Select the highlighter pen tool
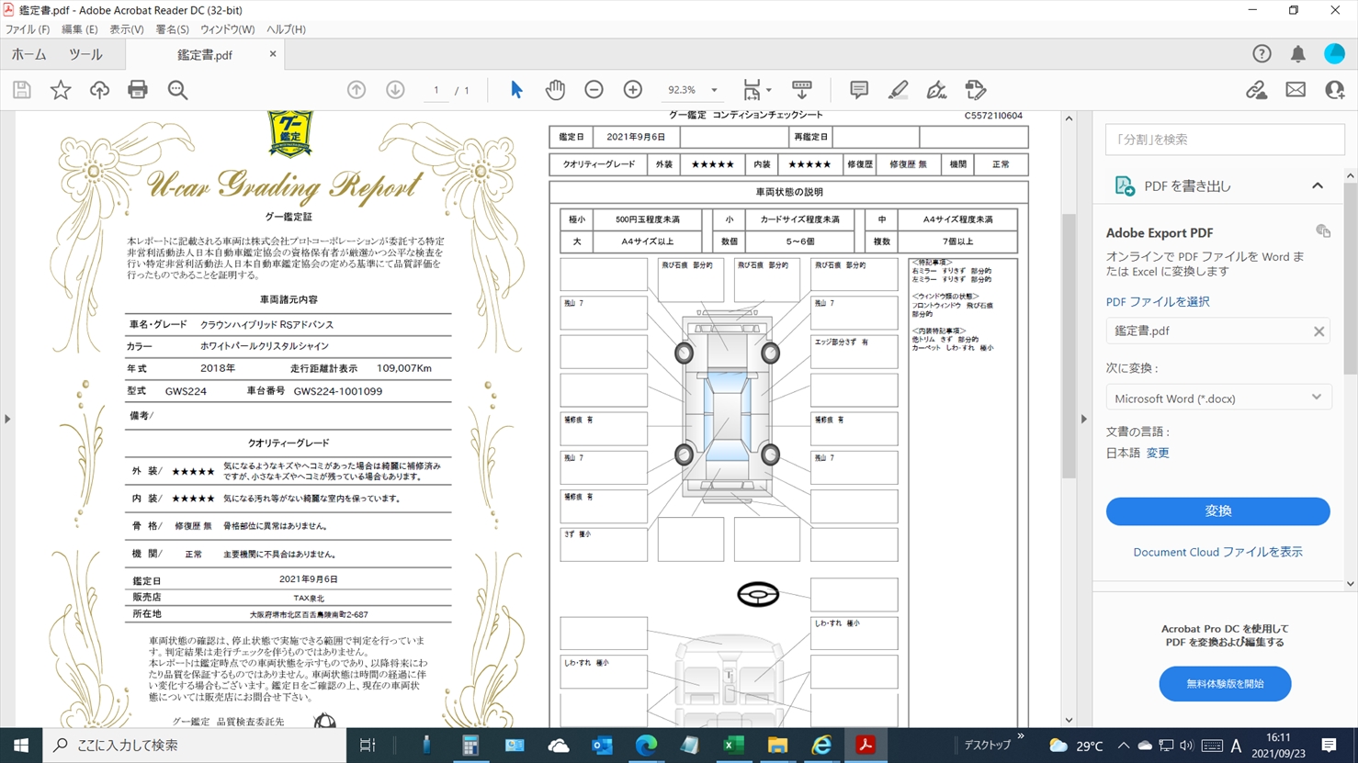 (x=898, y=90)
